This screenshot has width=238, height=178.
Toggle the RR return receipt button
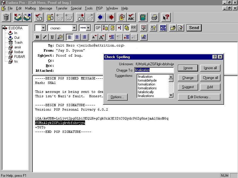(134, 28)
